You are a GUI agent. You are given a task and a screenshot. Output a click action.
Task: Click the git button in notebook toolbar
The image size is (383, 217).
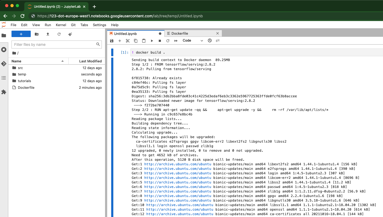tap(218, 41)
